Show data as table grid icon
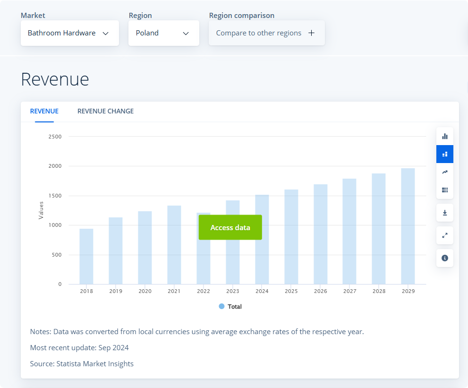The image size is (468, 388). click(444, 190)
